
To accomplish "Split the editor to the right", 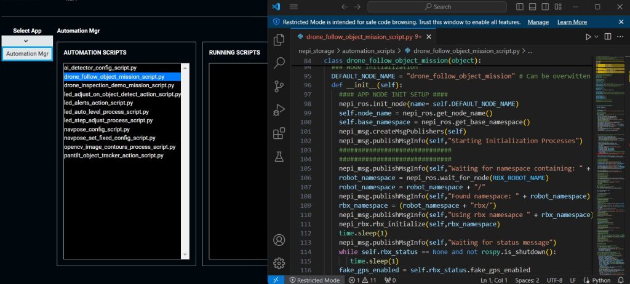I will [x=608, y=37].
